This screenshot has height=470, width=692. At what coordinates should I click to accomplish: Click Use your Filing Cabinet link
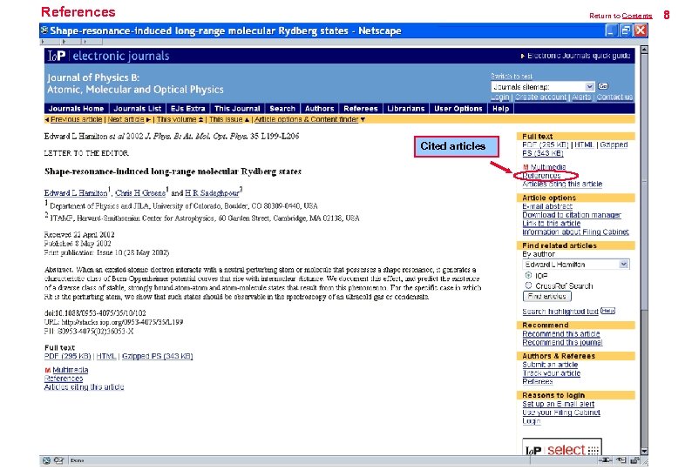pos(561,413)
